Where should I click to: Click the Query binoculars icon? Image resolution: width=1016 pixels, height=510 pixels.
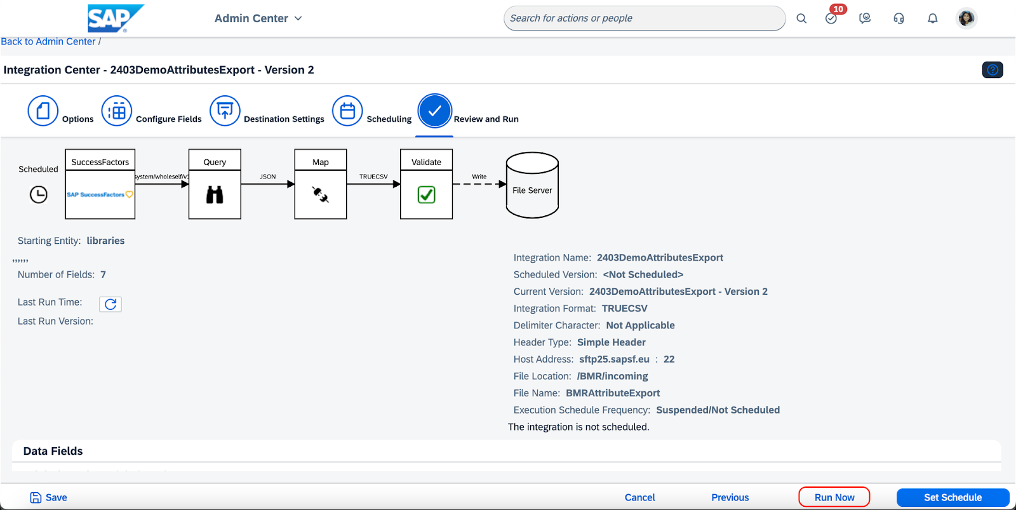pyautogui.click(x=215, y=194)
